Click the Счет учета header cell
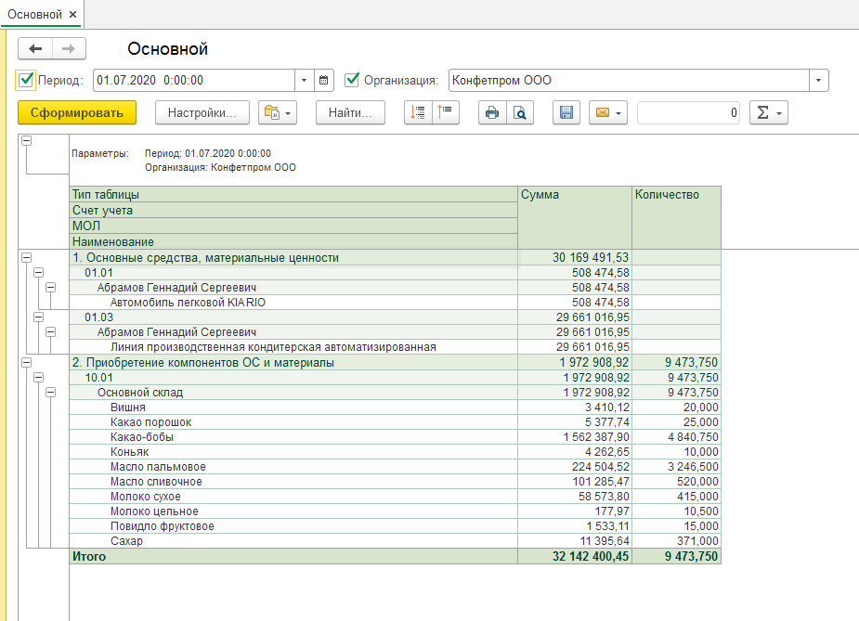859x621 pixels. coord(293,211)
